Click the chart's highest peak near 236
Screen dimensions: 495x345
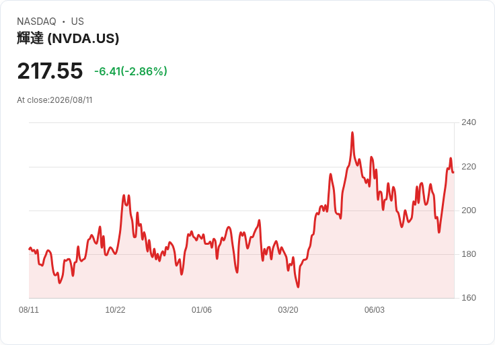(x=352, y=132)
